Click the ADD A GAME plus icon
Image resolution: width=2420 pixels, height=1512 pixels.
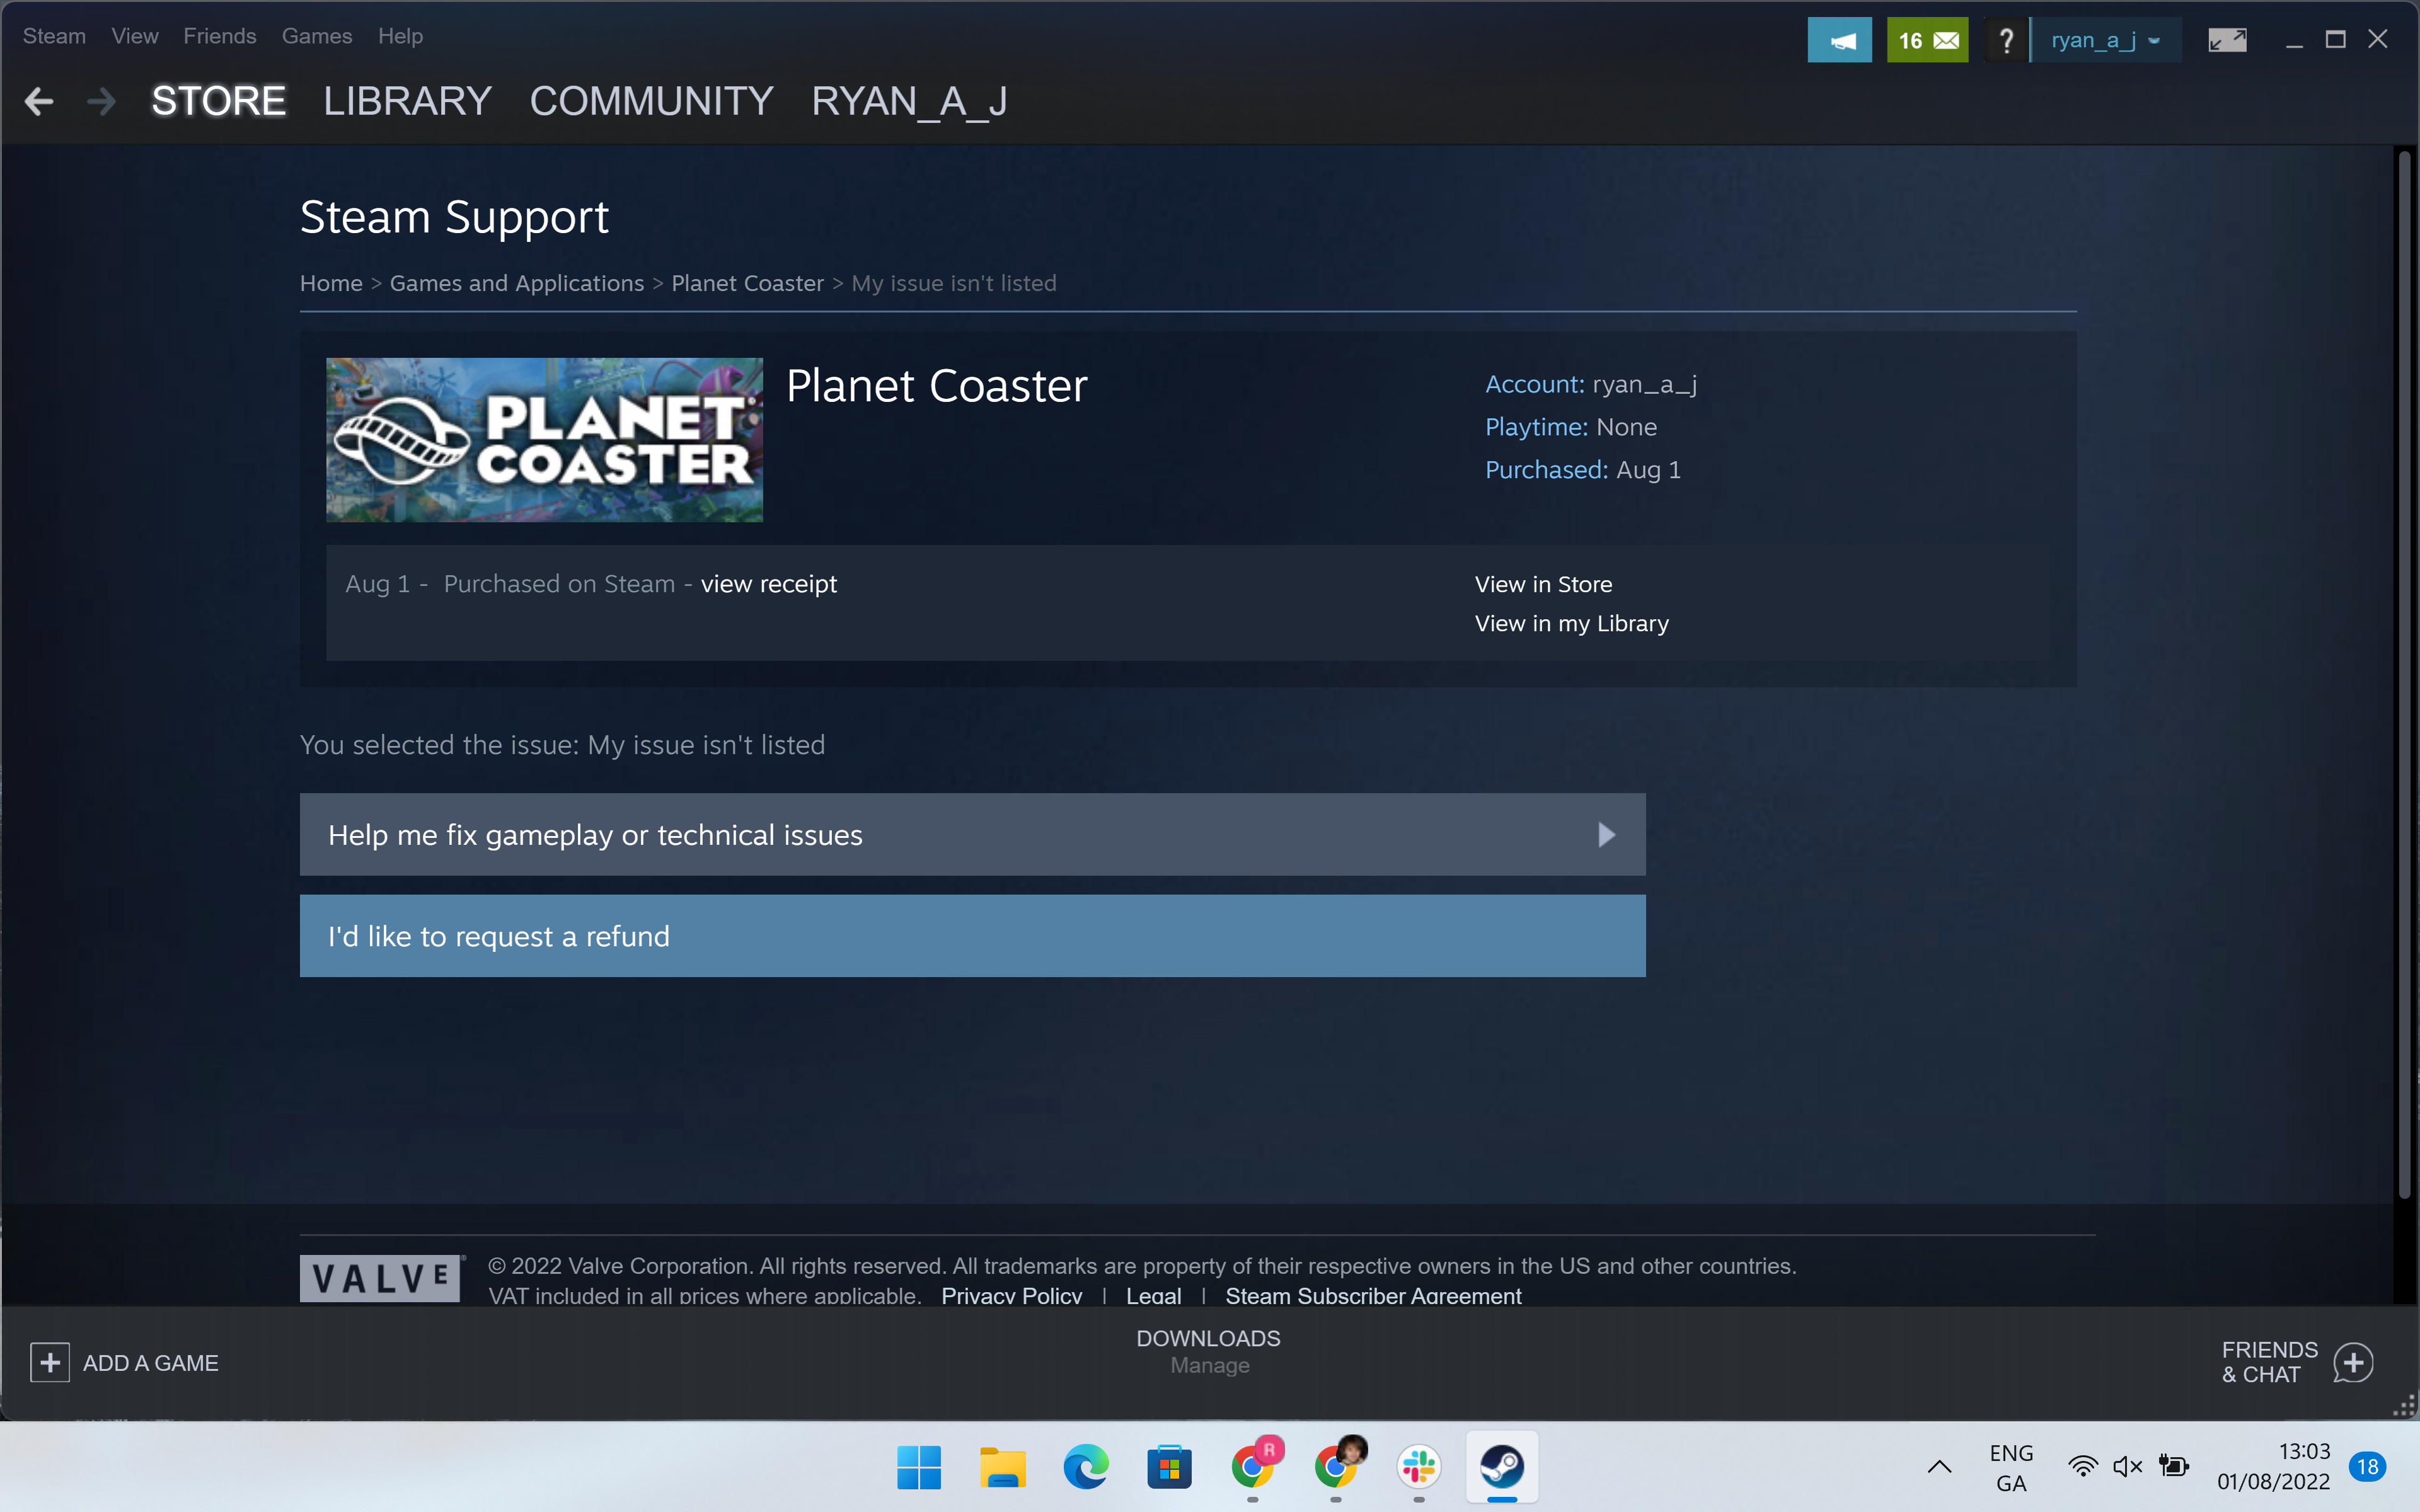pos(50,1363)
